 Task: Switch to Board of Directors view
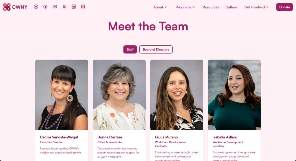[x=156, y=49]
